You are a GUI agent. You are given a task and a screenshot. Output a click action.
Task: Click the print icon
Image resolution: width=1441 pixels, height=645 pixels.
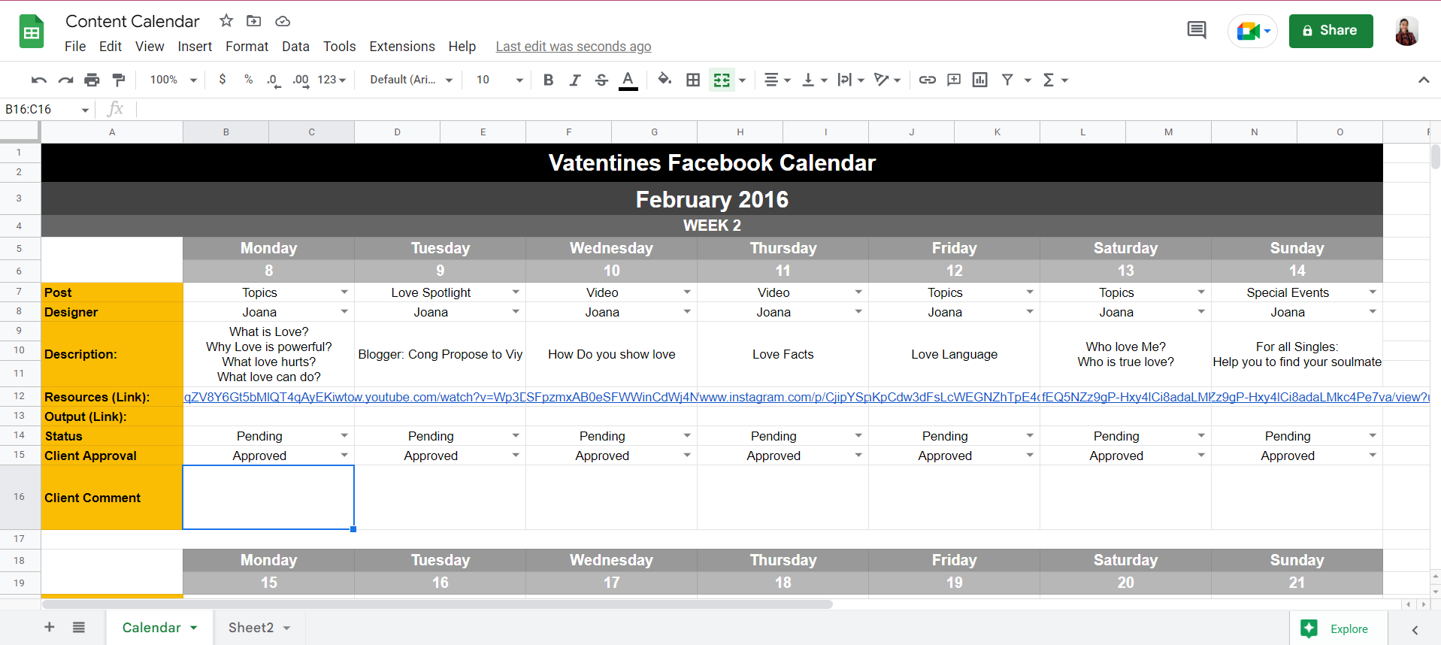[x=92, y=80]
